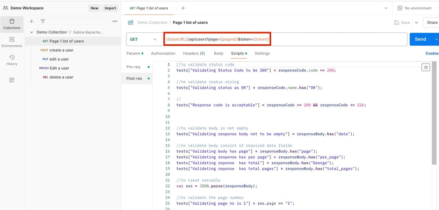This screenshot has height=210, width=439.
Task: Open the Cookies link
Action: [432, 53]
